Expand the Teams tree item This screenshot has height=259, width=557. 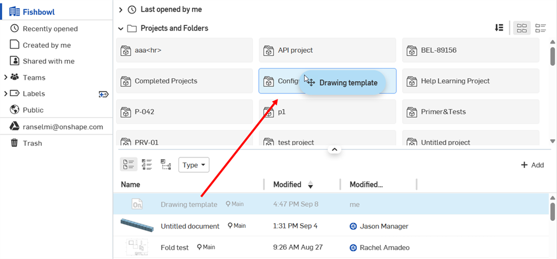click(x=6, y=78)
